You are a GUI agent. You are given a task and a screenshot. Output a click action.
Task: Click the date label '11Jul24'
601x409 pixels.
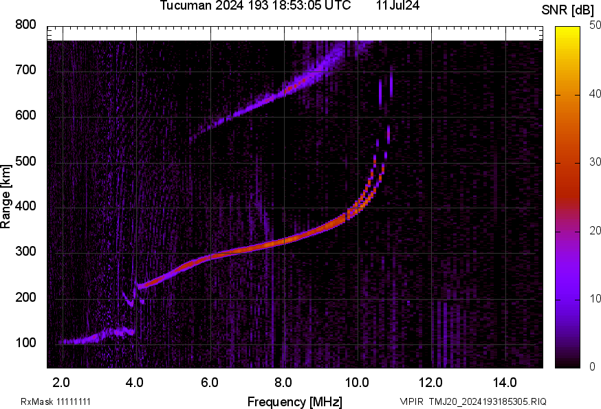397,5
